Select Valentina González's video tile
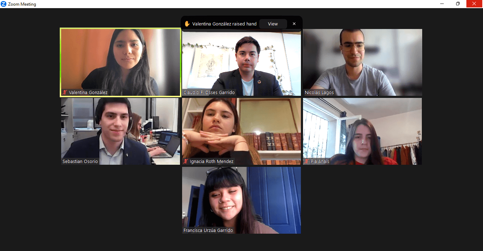The image size is (483, 251). (x=121, y=62)
